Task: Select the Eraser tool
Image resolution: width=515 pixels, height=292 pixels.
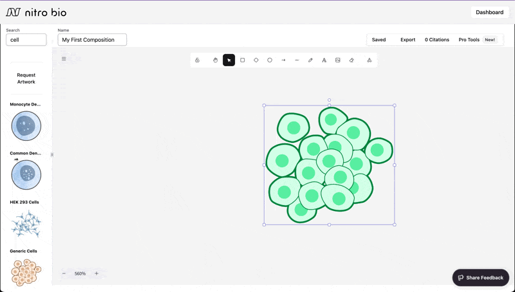Action: 351,60
